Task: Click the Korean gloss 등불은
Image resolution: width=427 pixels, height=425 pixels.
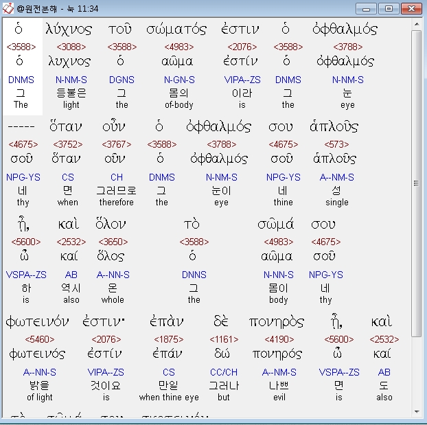Action: (71, 93)
